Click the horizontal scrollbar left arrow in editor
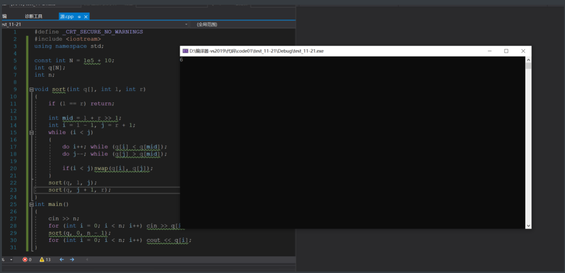This screenshot has width=565, height=273. [87, 259]
